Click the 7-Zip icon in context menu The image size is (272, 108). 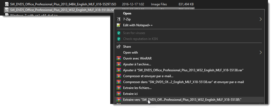[119, 19]
